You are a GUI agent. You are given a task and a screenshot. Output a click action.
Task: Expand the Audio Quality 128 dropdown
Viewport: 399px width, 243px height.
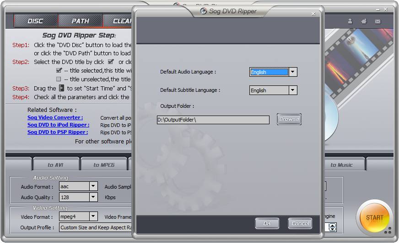(93, 197)
